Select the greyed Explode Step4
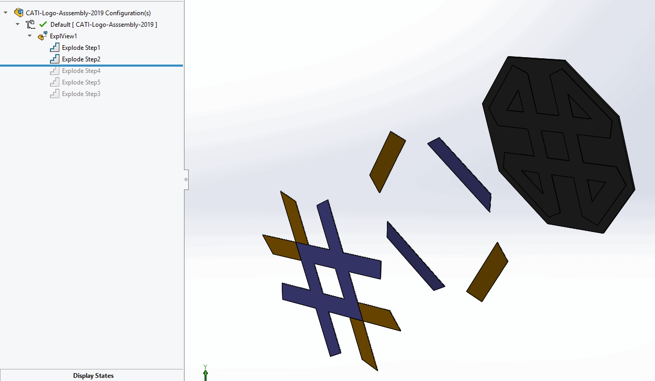Viewport: 655px width, 381px height. point(81,71)
